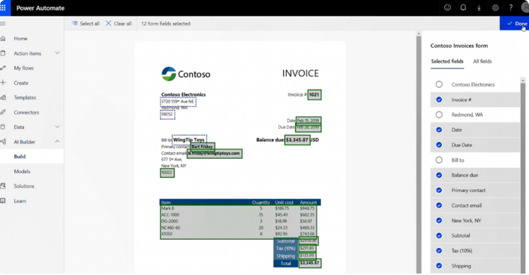Viewport: 529px width, 275px height.
Task: Open My flows in the sidebar
Action: [x=24, y=68]
